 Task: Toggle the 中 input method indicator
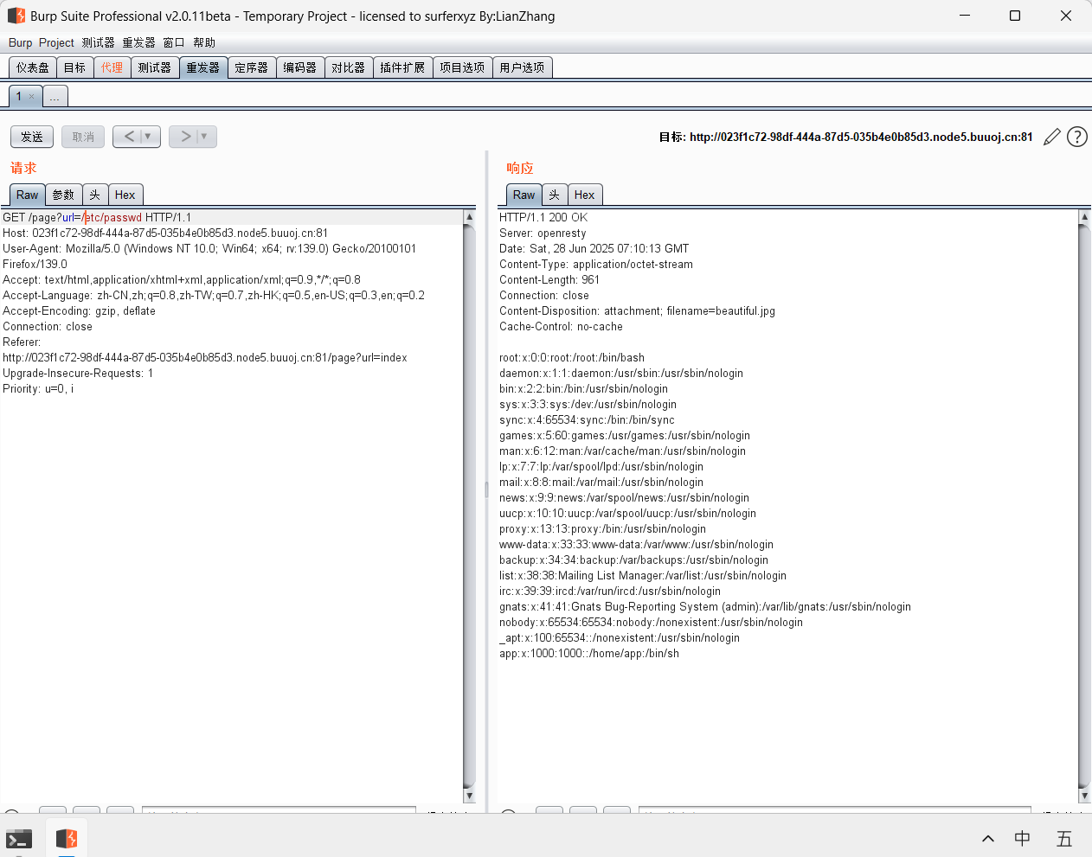[1022, 839]
